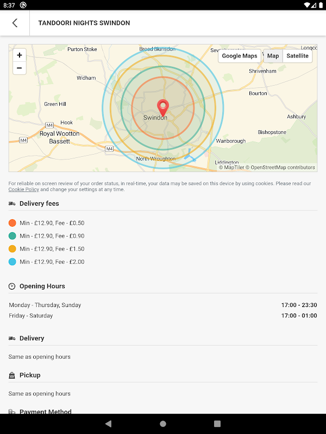Tap the Pickup bag icon

click(x=12, y=375)
